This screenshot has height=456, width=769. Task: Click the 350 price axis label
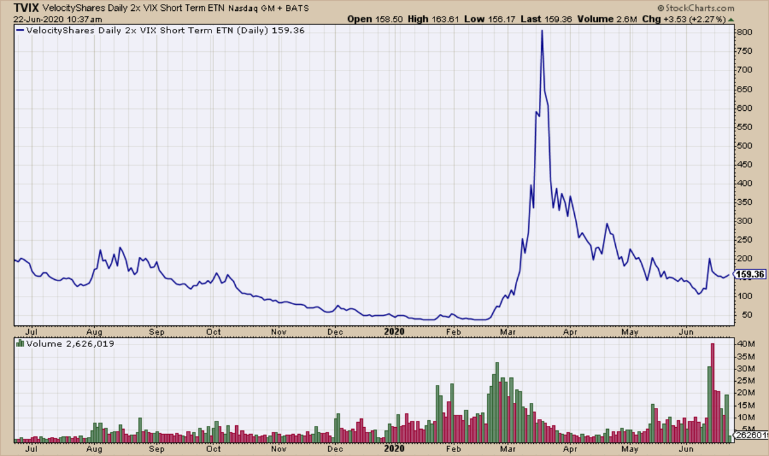(x=743, y=202)
